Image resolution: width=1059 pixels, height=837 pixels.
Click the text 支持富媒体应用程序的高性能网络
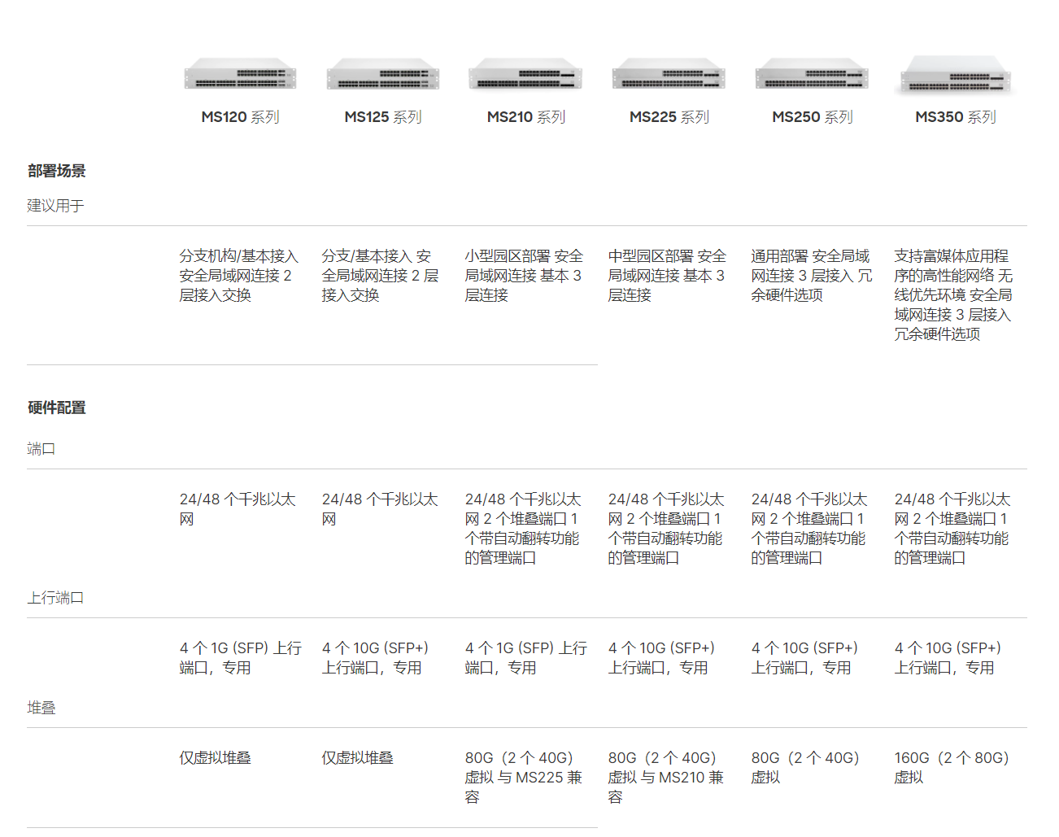[953, 295]
